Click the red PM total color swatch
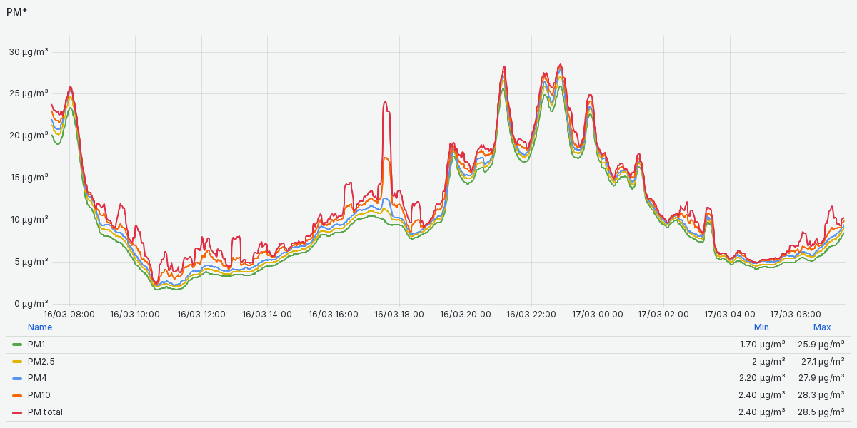This screenshot has height=428, width=857. (x=17, y=412)
